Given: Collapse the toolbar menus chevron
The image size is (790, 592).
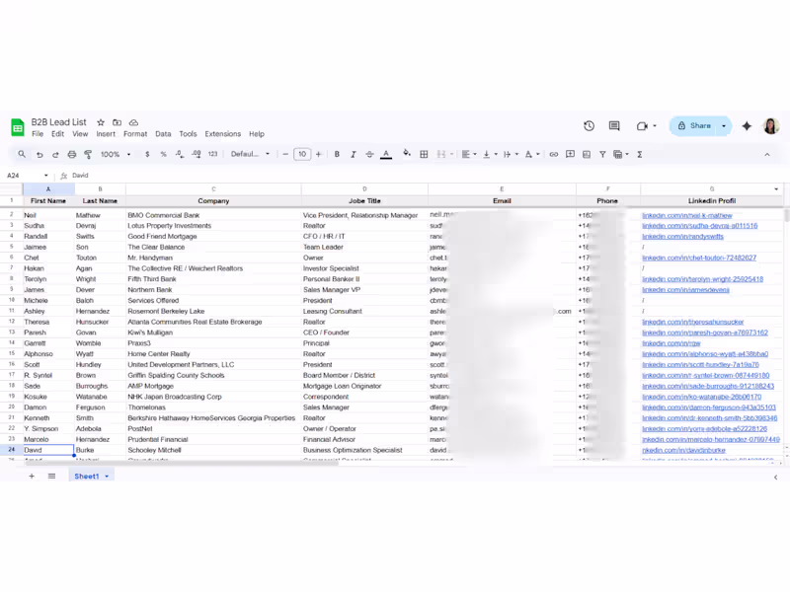Looking at the screenshot, I should pyautogui.click(x=767, y=155).
